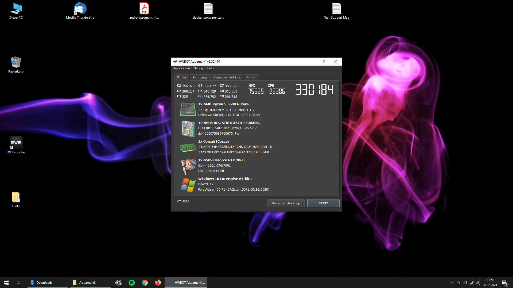Switch to the Compare Online tab

(x=227, y=77)
